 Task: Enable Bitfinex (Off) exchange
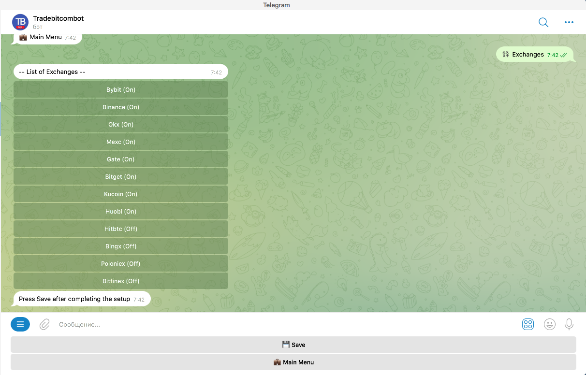(121, 281)
